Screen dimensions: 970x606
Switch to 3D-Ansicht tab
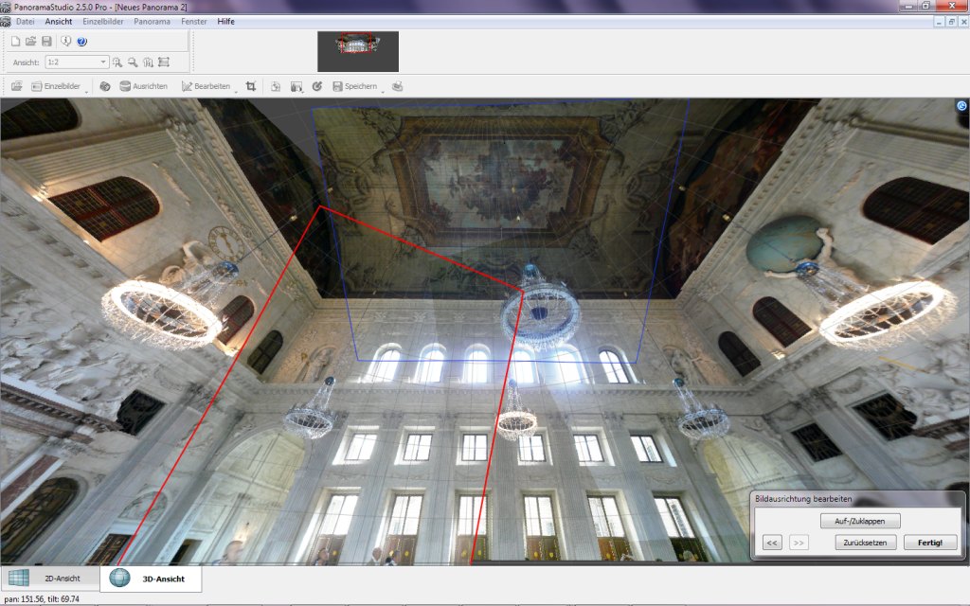coord(151,579)
